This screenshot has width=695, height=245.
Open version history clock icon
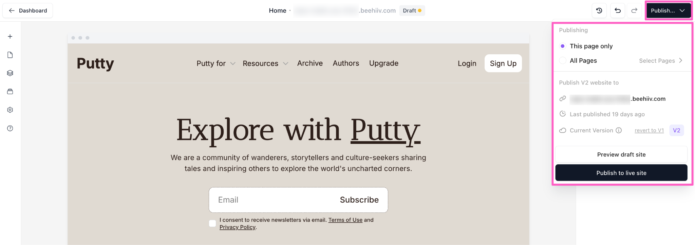[599, 11]
